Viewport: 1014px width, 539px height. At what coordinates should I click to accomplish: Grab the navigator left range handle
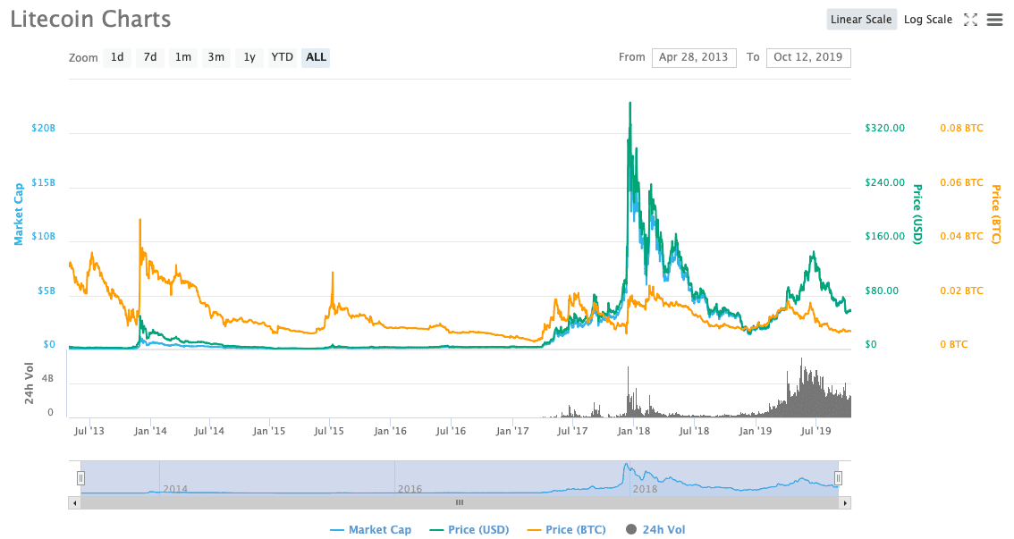click(x=80, y=477)
